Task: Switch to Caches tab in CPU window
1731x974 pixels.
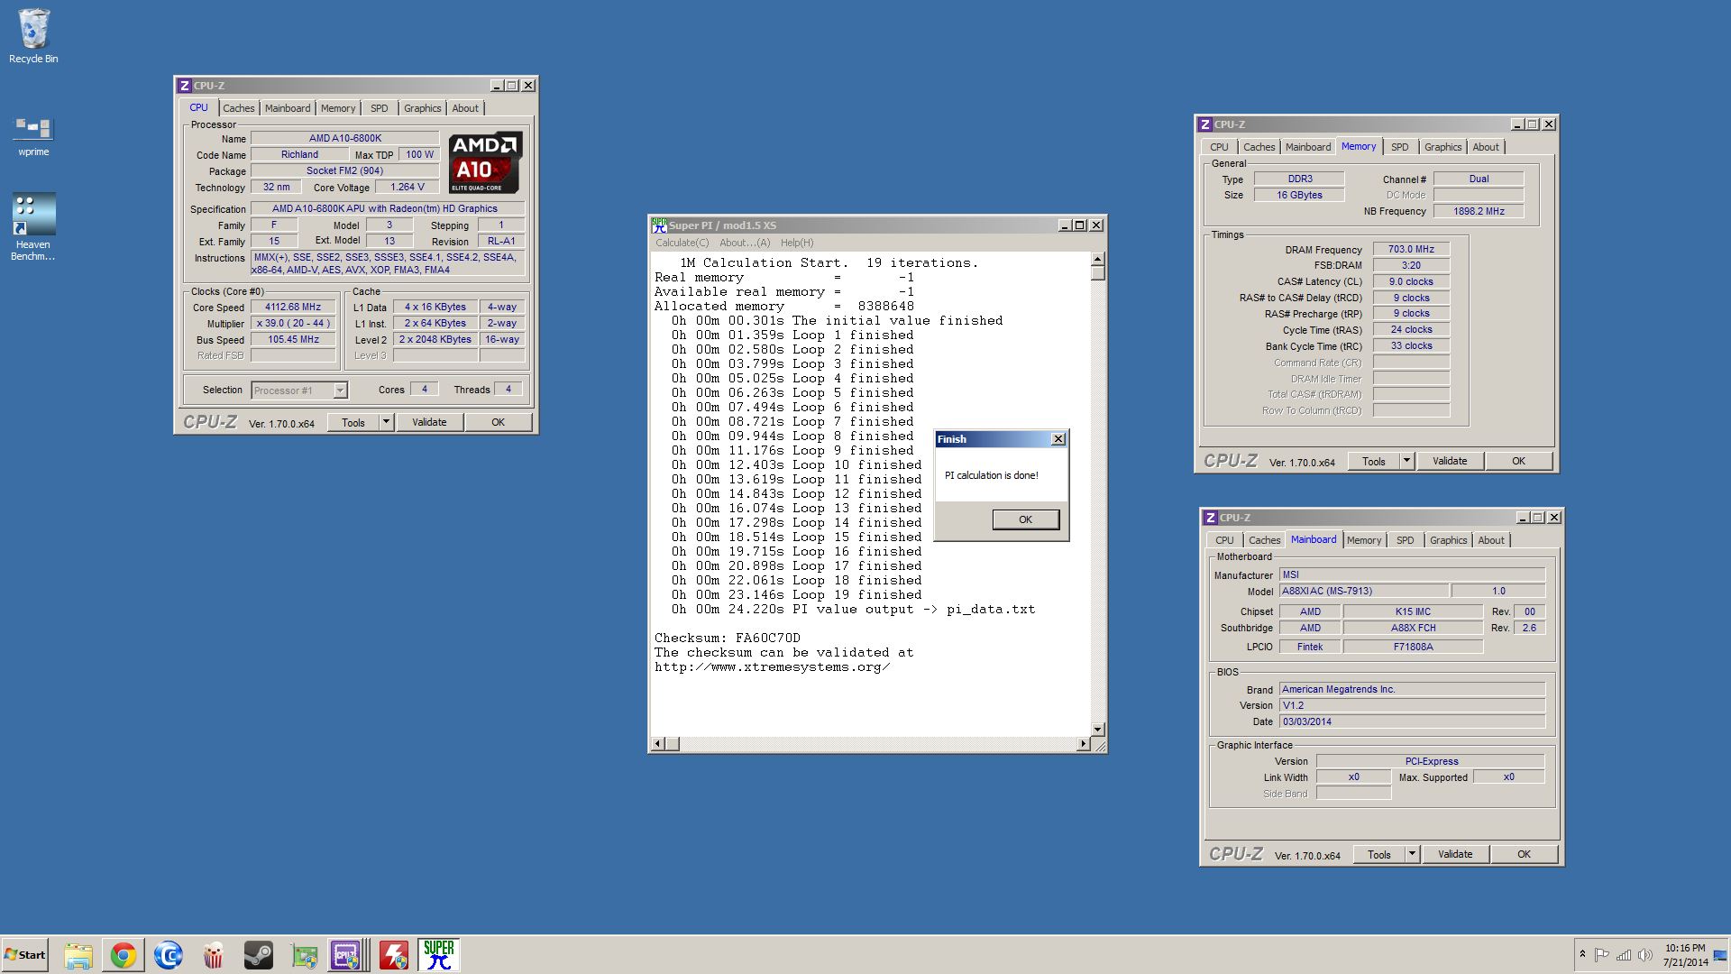Action: (x=239, y=108)
